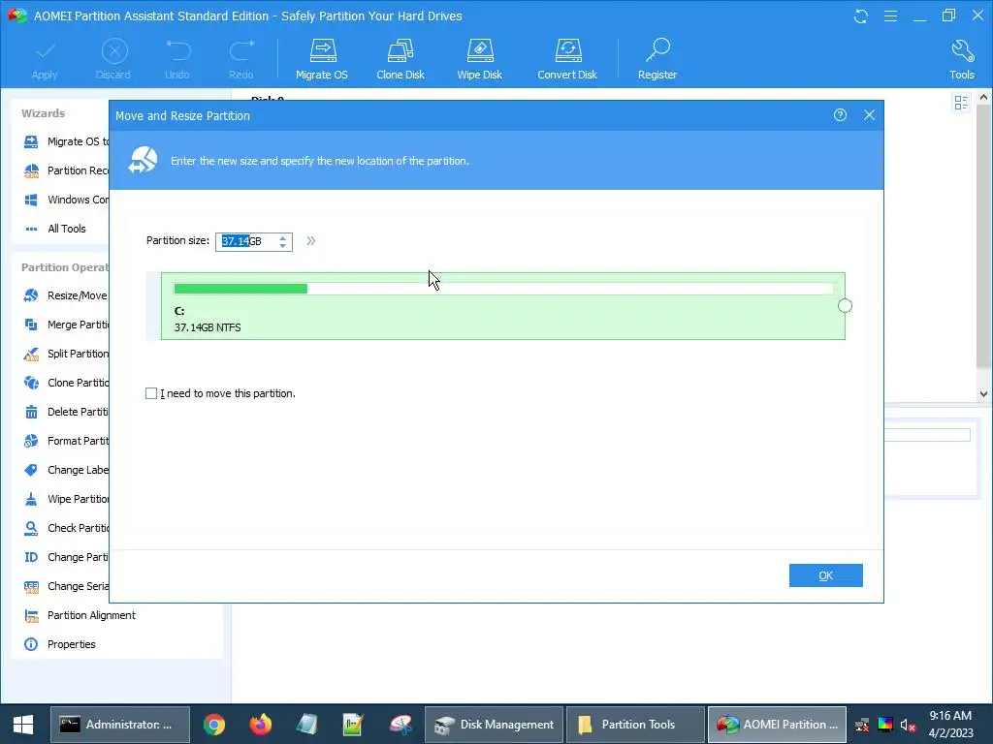Open Partition Alignment operation
993x744 pixels.
pyautogui.click(x=80, y=615)
